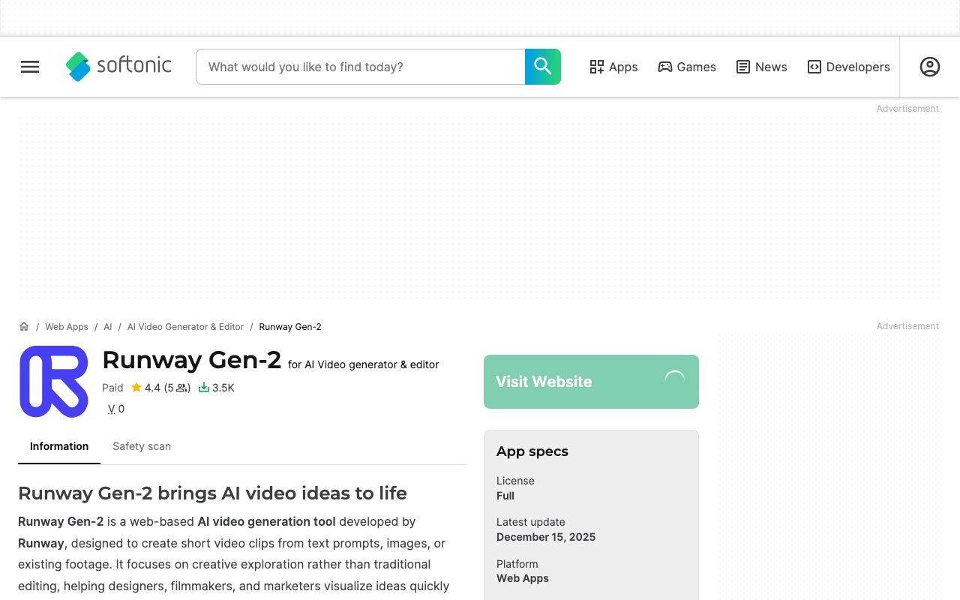Click the bold 'AI video generation tool' text
Viewport: 960px width, 600px height.
[267, 521]
